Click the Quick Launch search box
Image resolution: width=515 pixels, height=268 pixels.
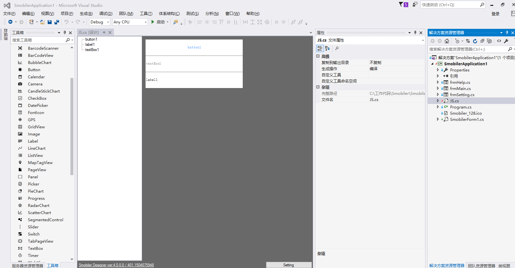tap(450, 5)
